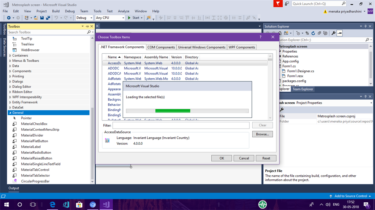This screenshot has height=210, width=375.
Task: Expand Menus & Toolbars toolbox group
Action: point(10,61)
